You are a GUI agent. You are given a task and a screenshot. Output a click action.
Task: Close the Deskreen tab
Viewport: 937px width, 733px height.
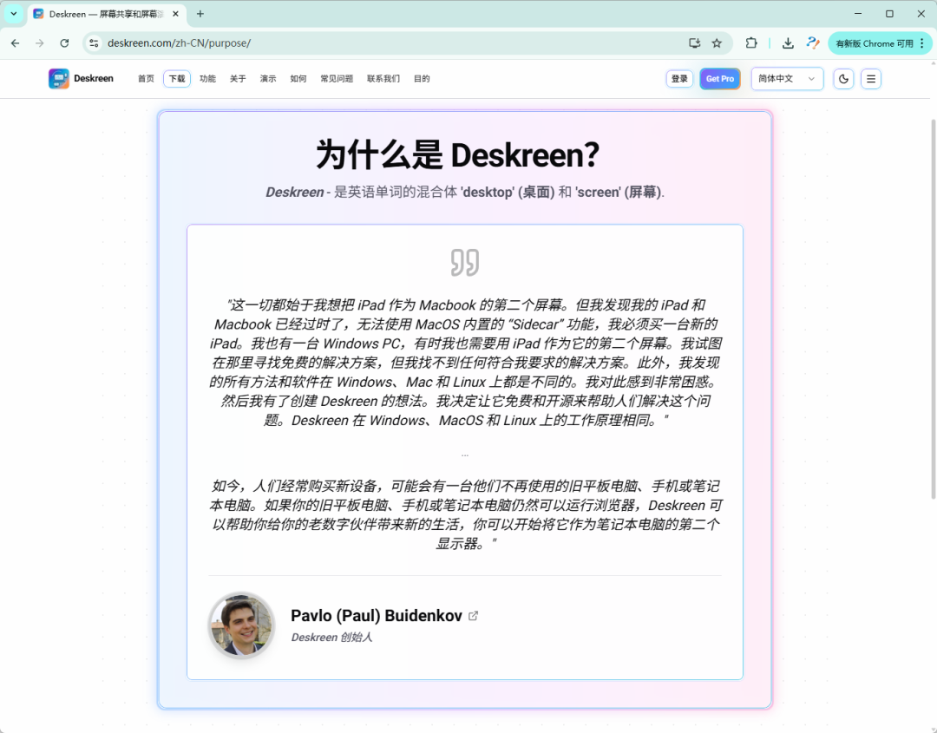[175, 14]
